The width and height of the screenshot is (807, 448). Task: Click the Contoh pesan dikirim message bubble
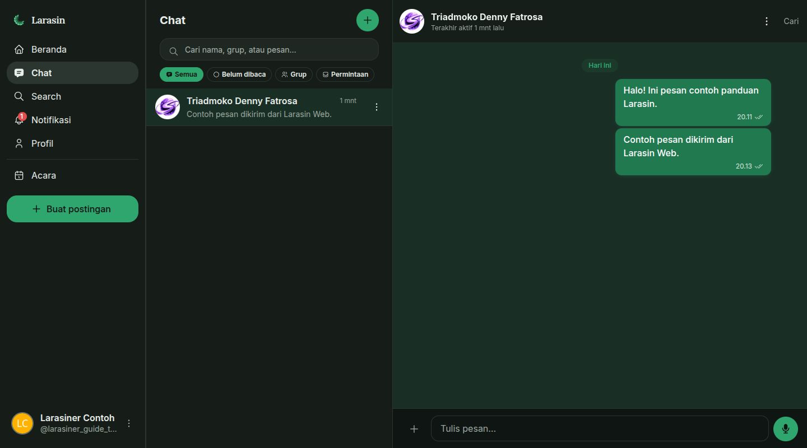pos(693,152)
